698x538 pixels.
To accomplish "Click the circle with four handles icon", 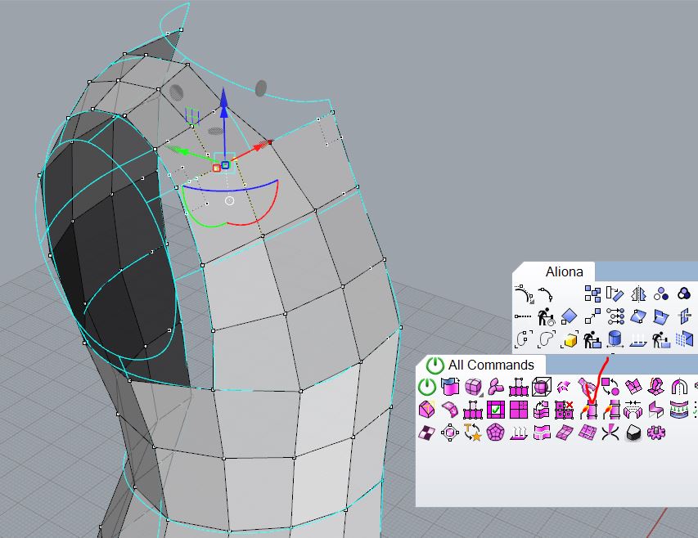I will [449, 433].
